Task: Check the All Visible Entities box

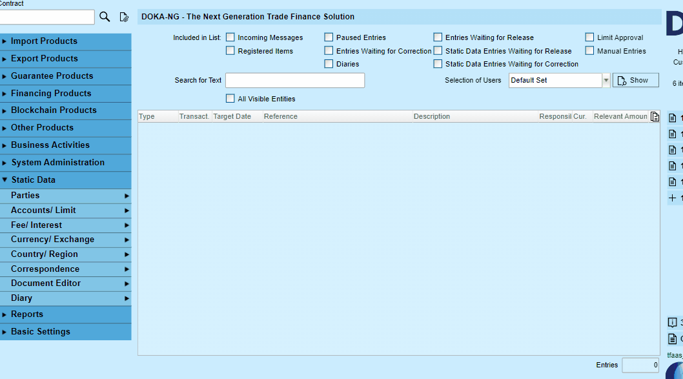Action: (x=230, y=99)
